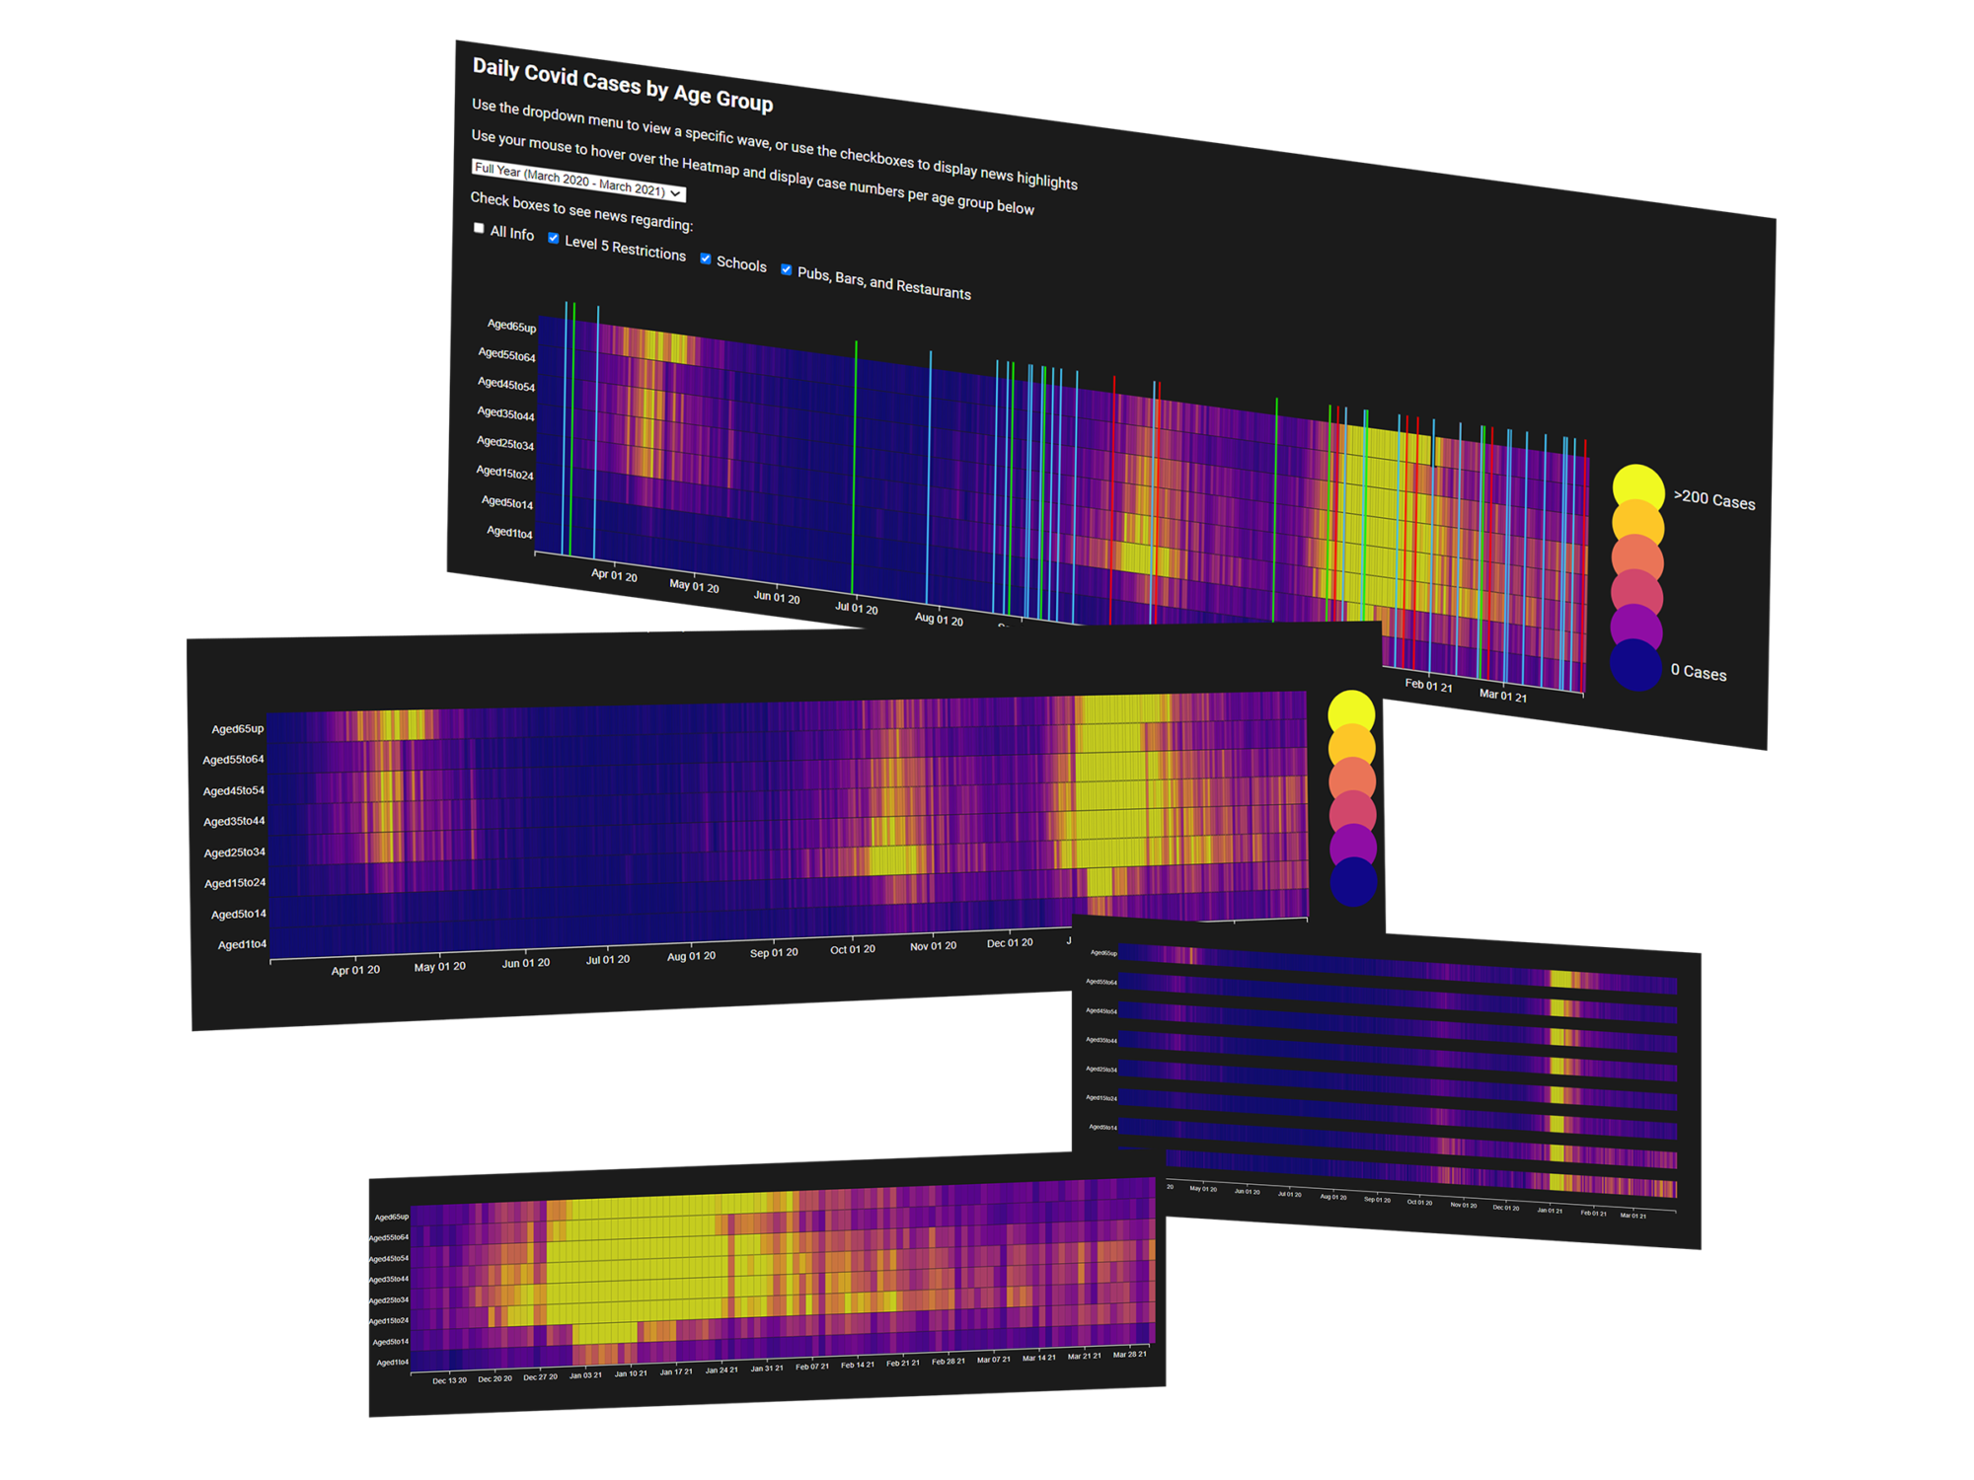Click the Jan 03 21 tick in the bottom heatmap
Screen dimensions: 1974x1480
coord(585,1374)
